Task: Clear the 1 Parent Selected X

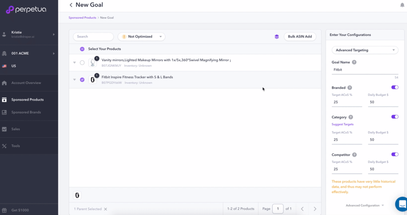Action: (x=105, y=209)
